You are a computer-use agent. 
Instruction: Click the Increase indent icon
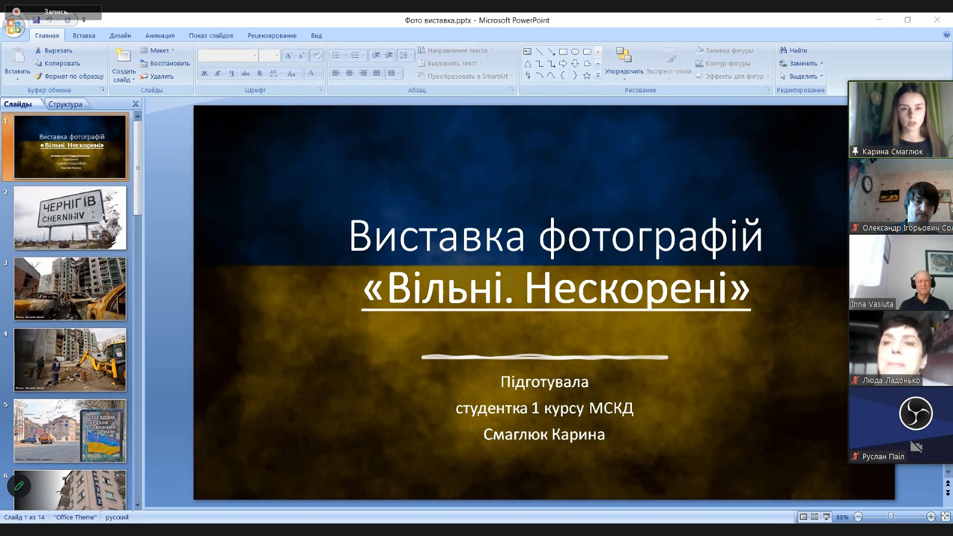[x=389, y=55]
